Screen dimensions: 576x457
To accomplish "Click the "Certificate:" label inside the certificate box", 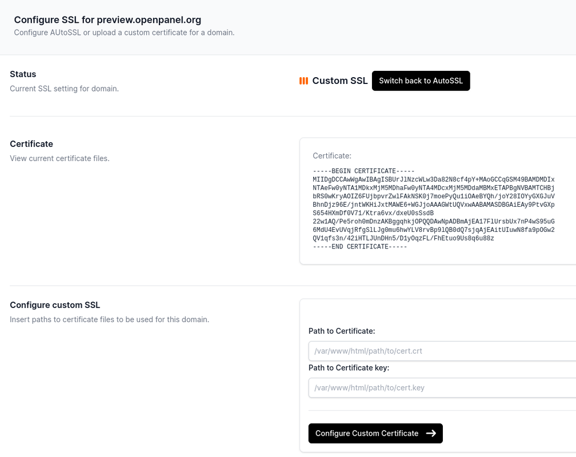I will [x=332, y=155].
